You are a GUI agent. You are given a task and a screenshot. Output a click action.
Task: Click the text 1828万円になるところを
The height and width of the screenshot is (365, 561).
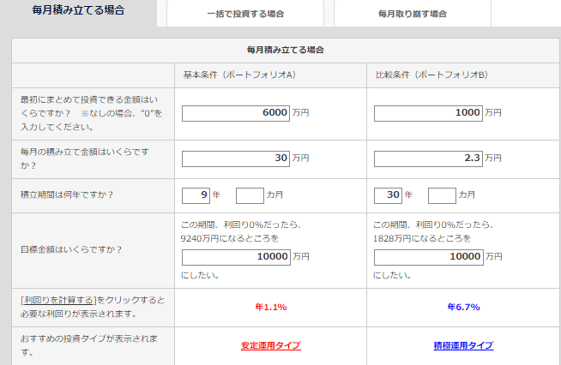click(x=422, y=238)
